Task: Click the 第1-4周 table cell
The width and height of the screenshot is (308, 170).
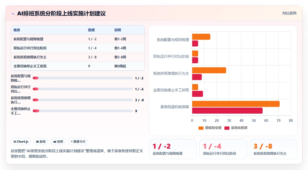Action: pos(120,48)
